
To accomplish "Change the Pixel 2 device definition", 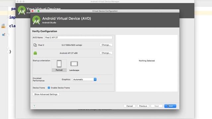I will [x=106, y=45].
